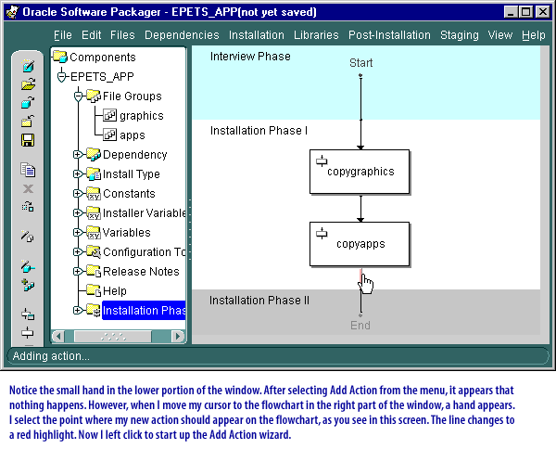Screen dimensions: 556x449
Task: Open the Installation menu
Action: point(257,35)
